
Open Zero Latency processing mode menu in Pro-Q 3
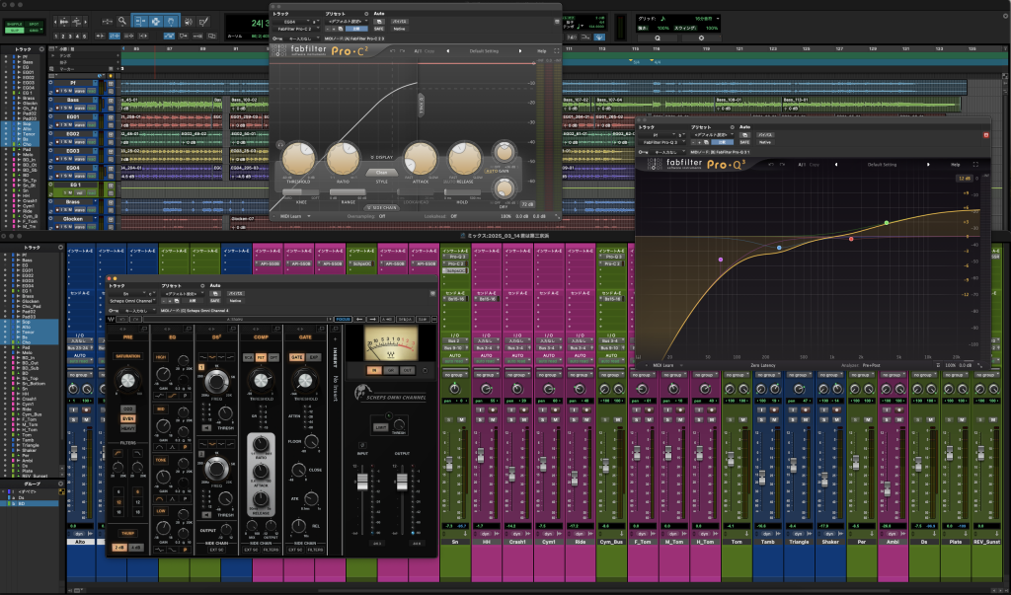click(763, 365)
